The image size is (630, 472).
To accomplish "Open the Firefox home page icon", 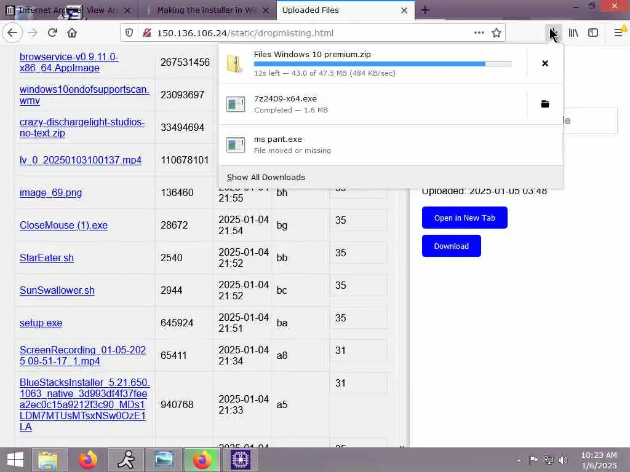I will pyautogui.click(x=72, y=33).
